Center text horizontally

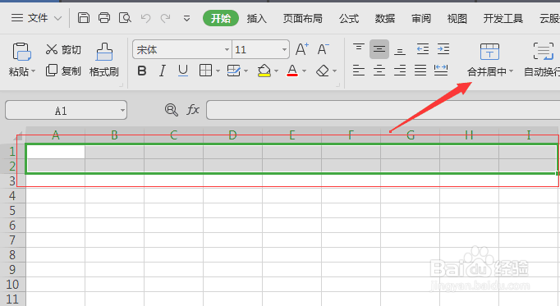[x=379, y=71]
